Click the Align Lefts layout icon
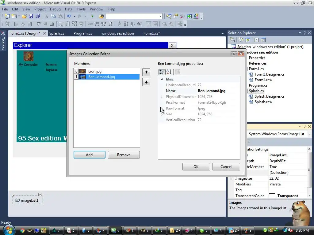The width and height of the screenshot is (314, 235). [x=16, y=24]
